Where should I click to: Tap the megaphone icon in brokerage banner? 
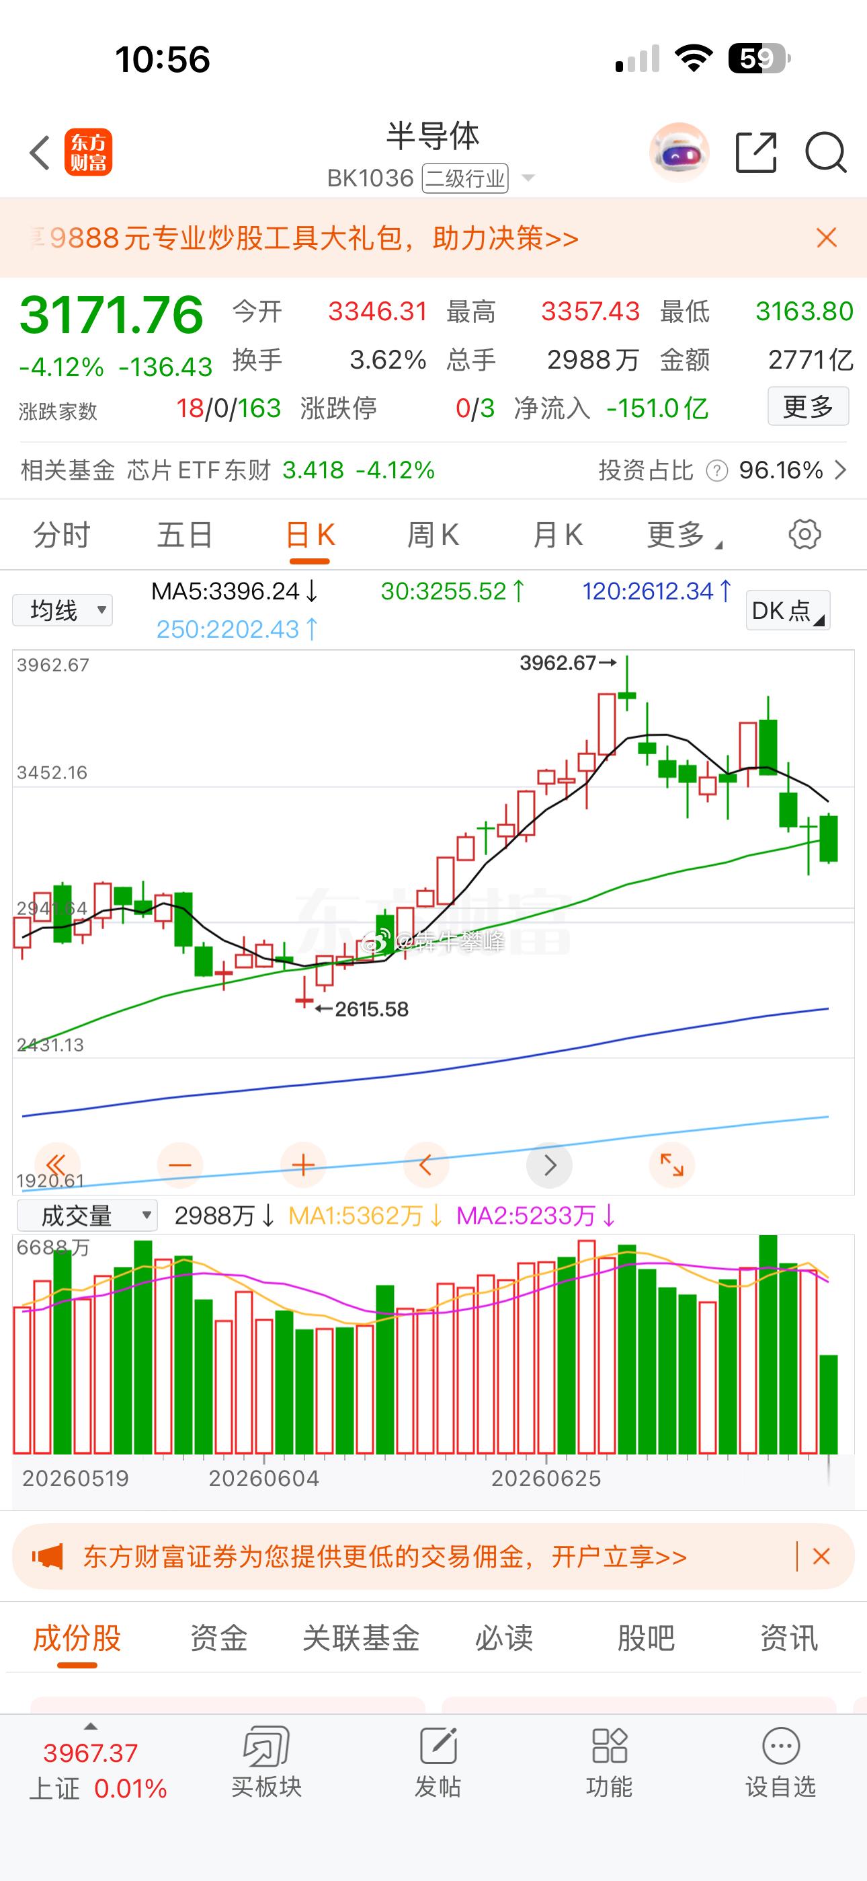(48, 1557)
